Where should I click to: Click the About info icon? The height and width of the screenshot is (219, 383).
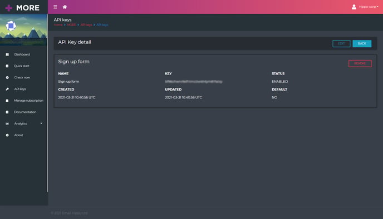[7, 135]
